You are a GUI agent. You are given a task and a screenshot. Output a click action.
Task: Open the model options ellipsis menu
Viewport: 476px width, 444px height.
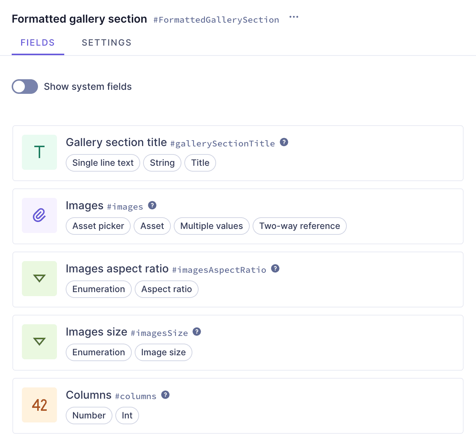(293, 17)
